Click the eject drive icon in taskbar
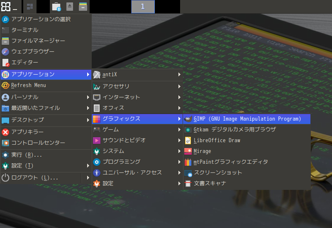 (x=70, y=7)
